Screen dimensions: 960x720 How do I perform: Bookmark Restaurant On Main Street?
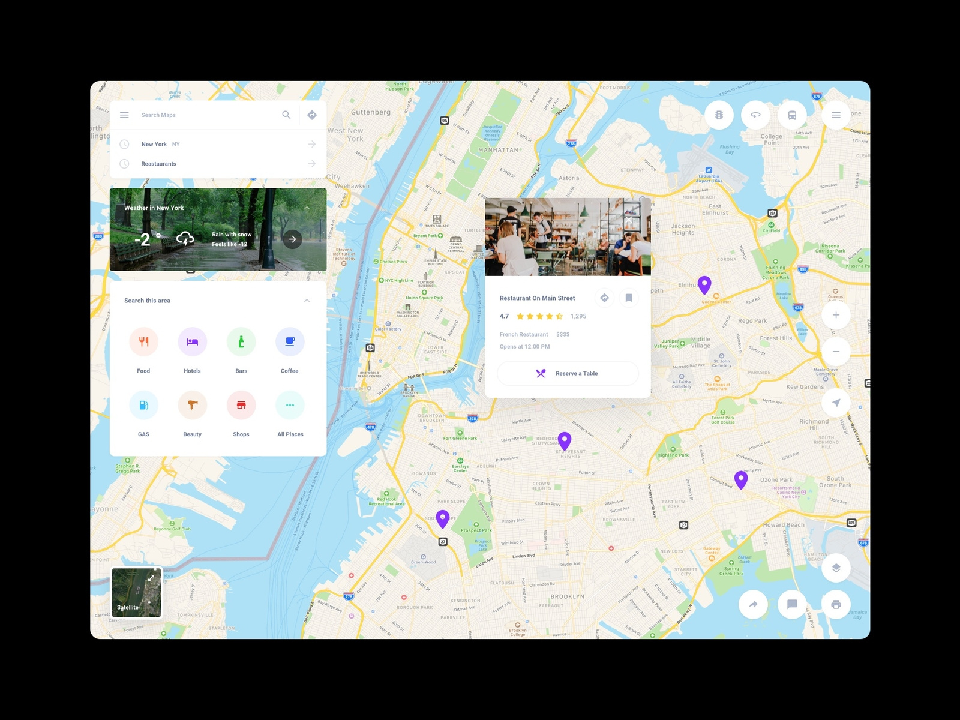pyautogui.click(x=628, y=298)
